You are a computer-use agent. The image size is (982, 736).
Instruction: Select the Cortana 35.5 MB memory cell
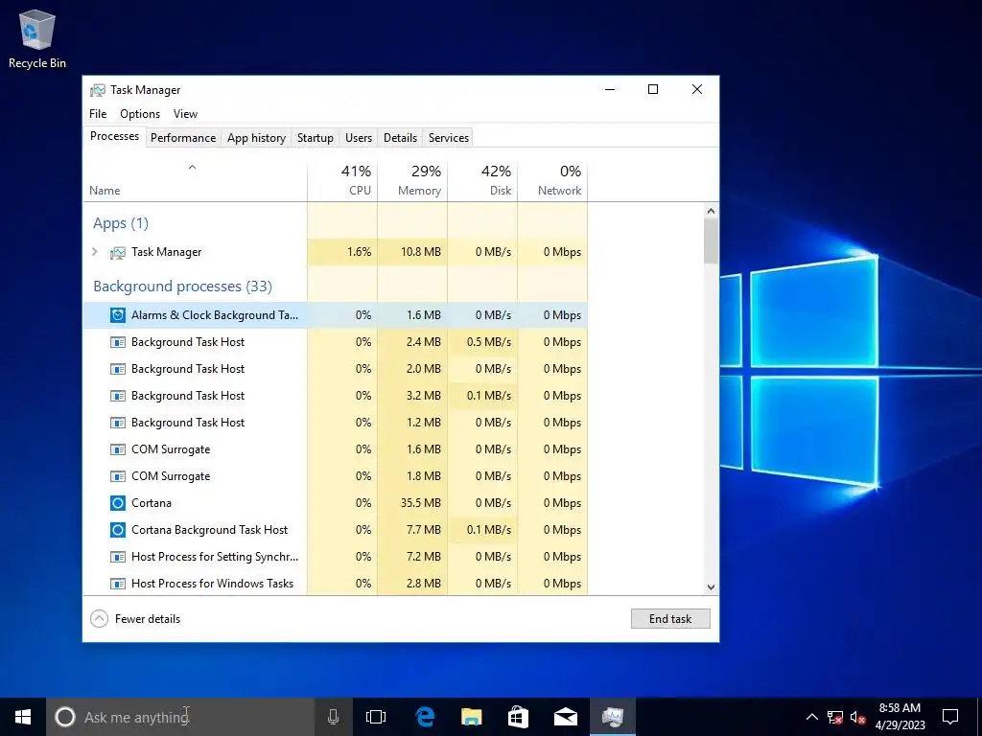coord(412,503)
